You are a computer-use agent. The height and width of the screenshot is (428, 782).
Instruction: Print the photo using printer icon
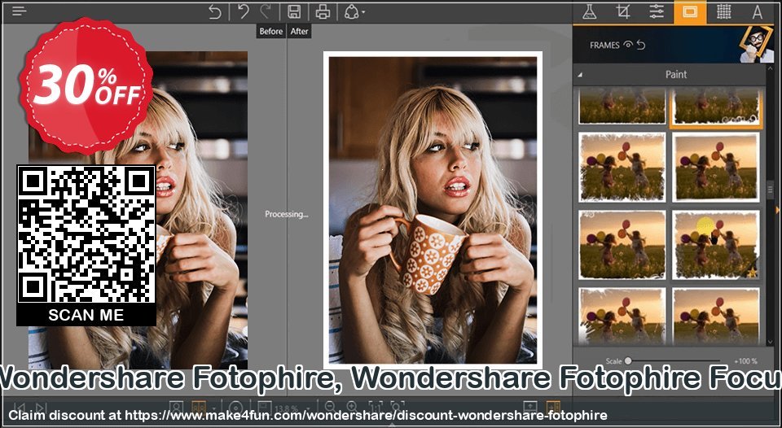pos(323,11)
